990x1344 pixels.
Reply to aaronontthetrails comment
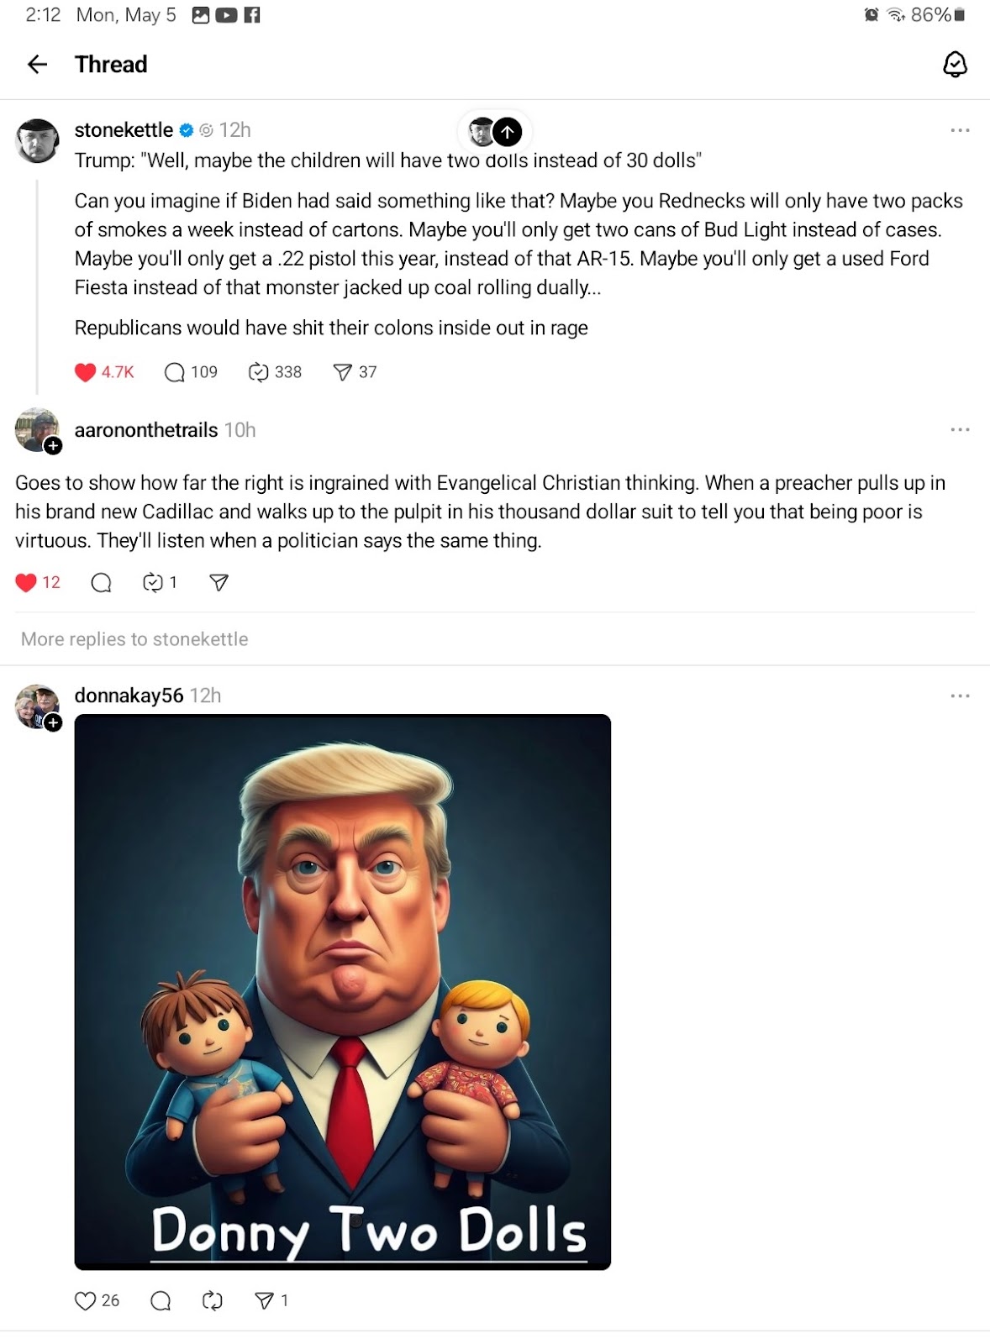[101, 582]
